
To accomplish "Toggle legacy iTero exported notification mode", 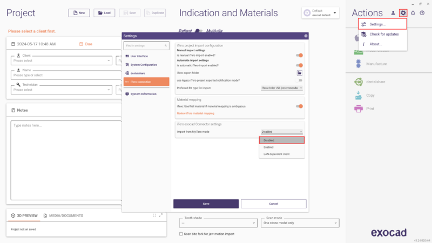I will coord(299,80).
